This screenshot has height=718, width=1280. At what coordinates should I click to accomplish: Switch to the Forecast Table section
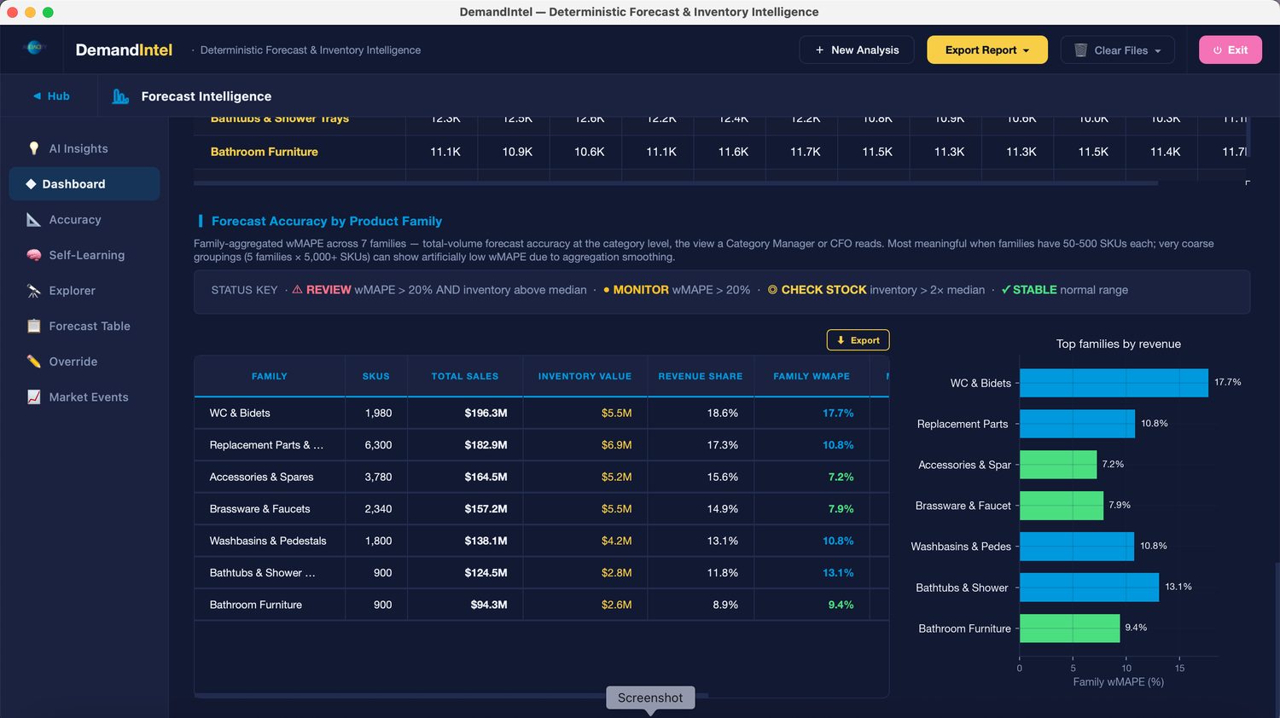(84, 326)
